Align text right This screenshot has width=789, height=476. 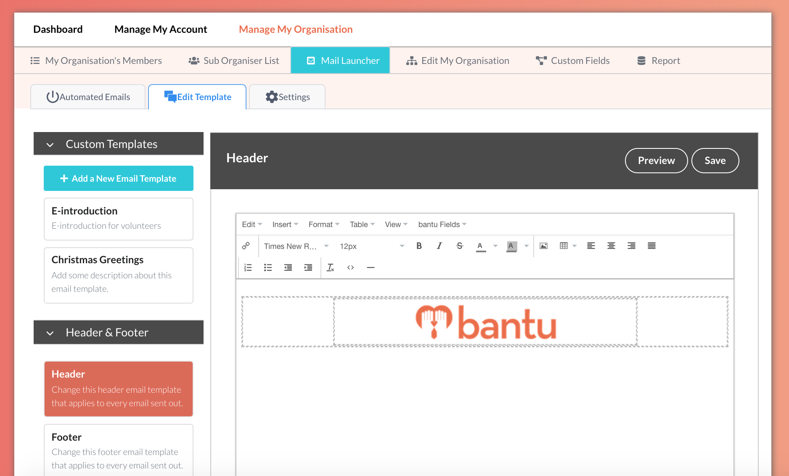pyautogui.click(x=631, y=246)
